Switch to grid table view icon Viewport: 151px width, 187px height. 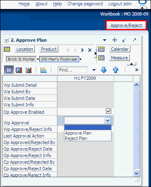[x=9, y=70]
